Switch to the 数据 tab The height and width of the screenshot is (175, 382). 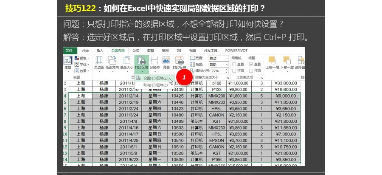(x=151, y=51)
